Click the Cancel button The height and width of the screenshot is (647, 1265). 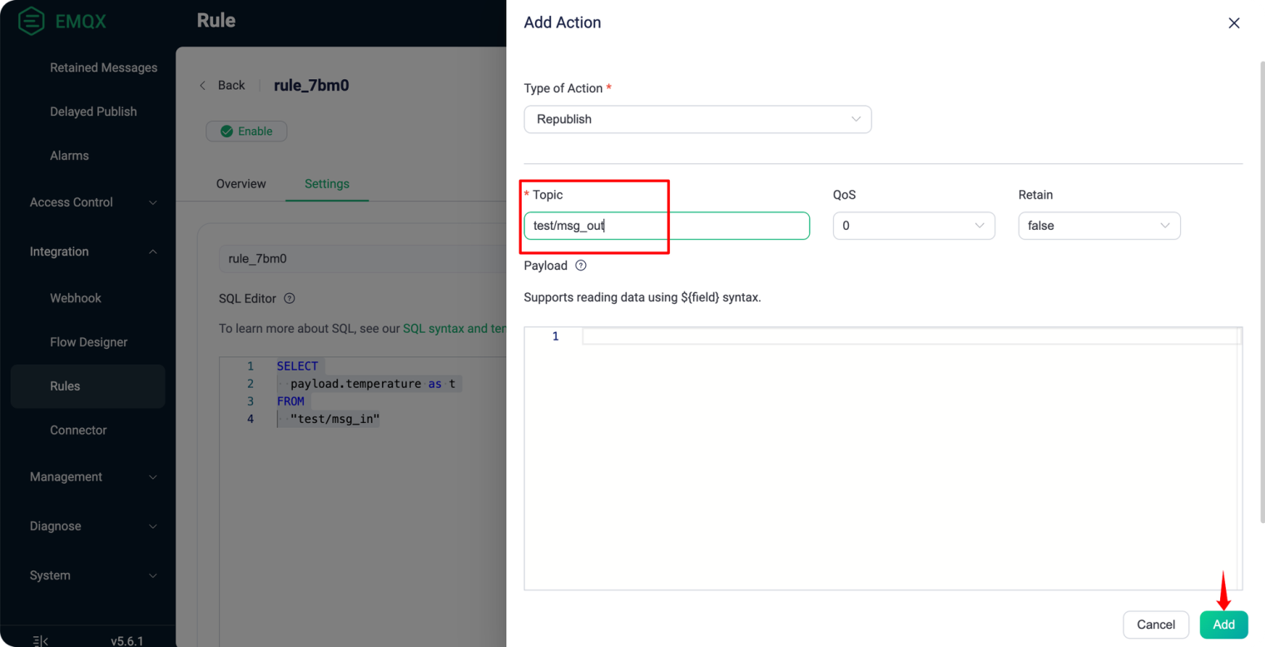[1156, 625]
